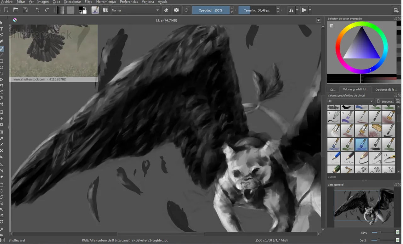The image size is (403, 244).
Task: Open the Preferencias menu
Action: (129, 2)
